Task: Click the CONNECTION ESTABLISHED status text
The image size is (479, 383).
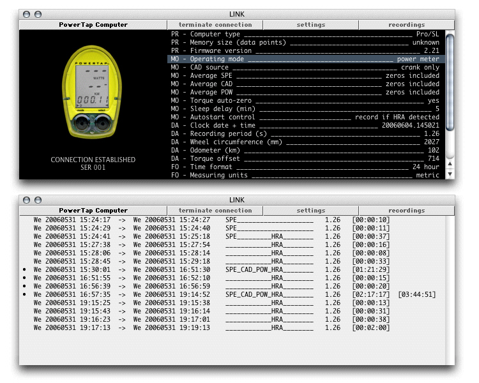Action: 93,160
